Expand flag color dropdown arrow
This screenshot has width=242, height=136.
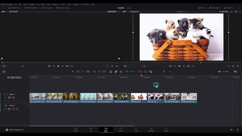[x=129, y=72]
